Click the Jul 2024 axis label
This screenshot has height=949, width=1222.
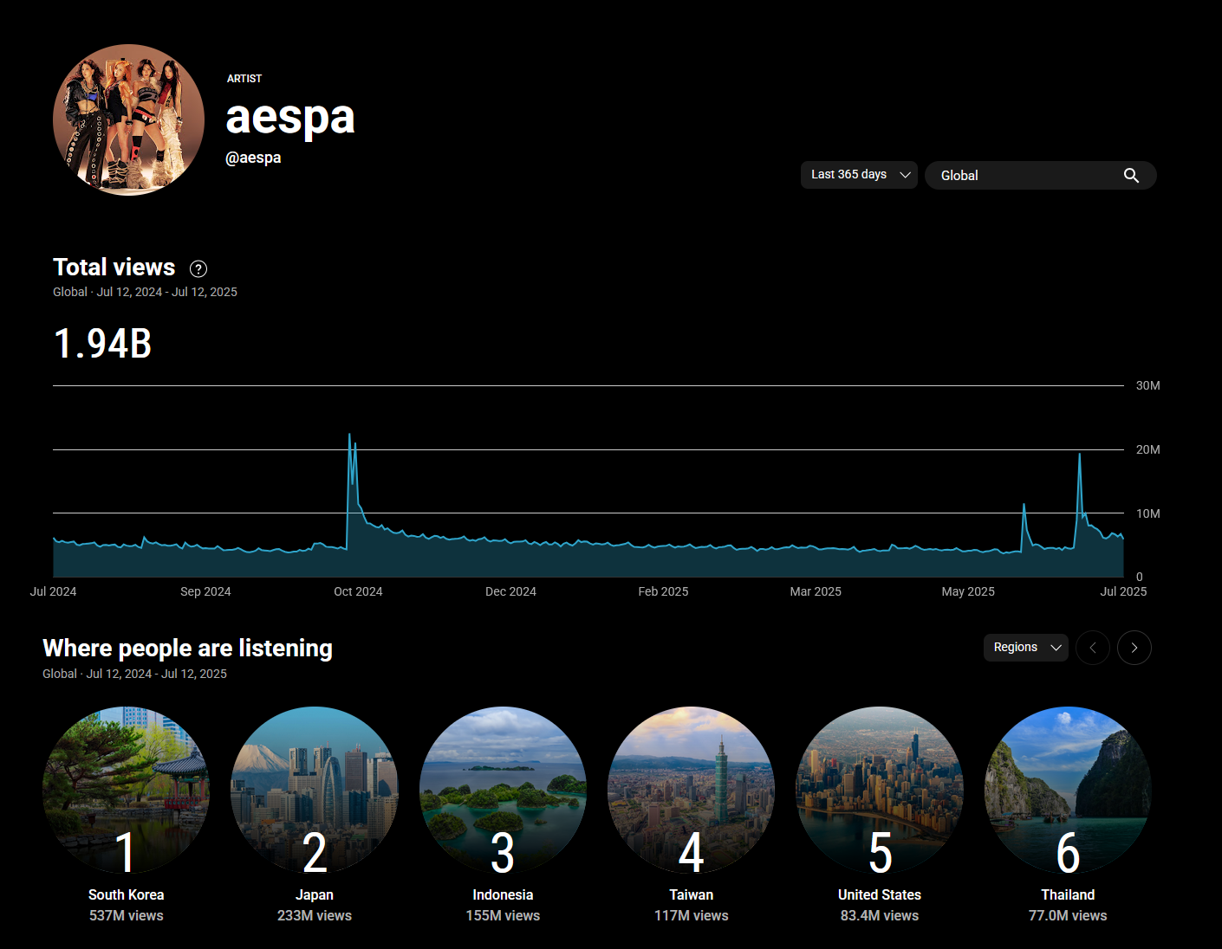point(53,591)
